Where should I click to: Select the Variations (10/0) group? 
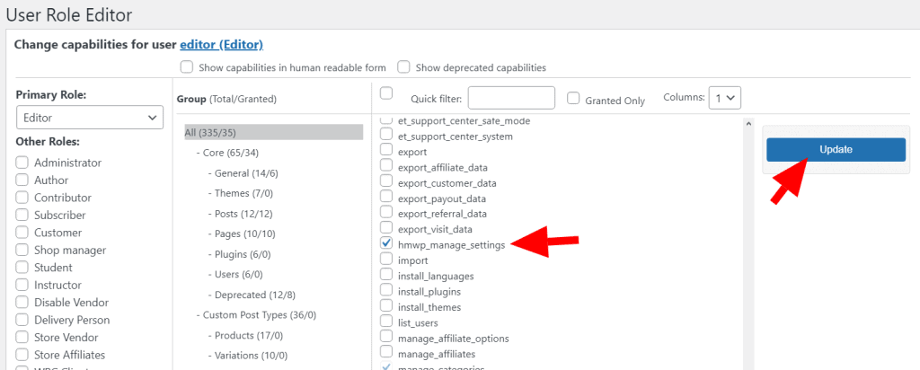coord(248,356)
